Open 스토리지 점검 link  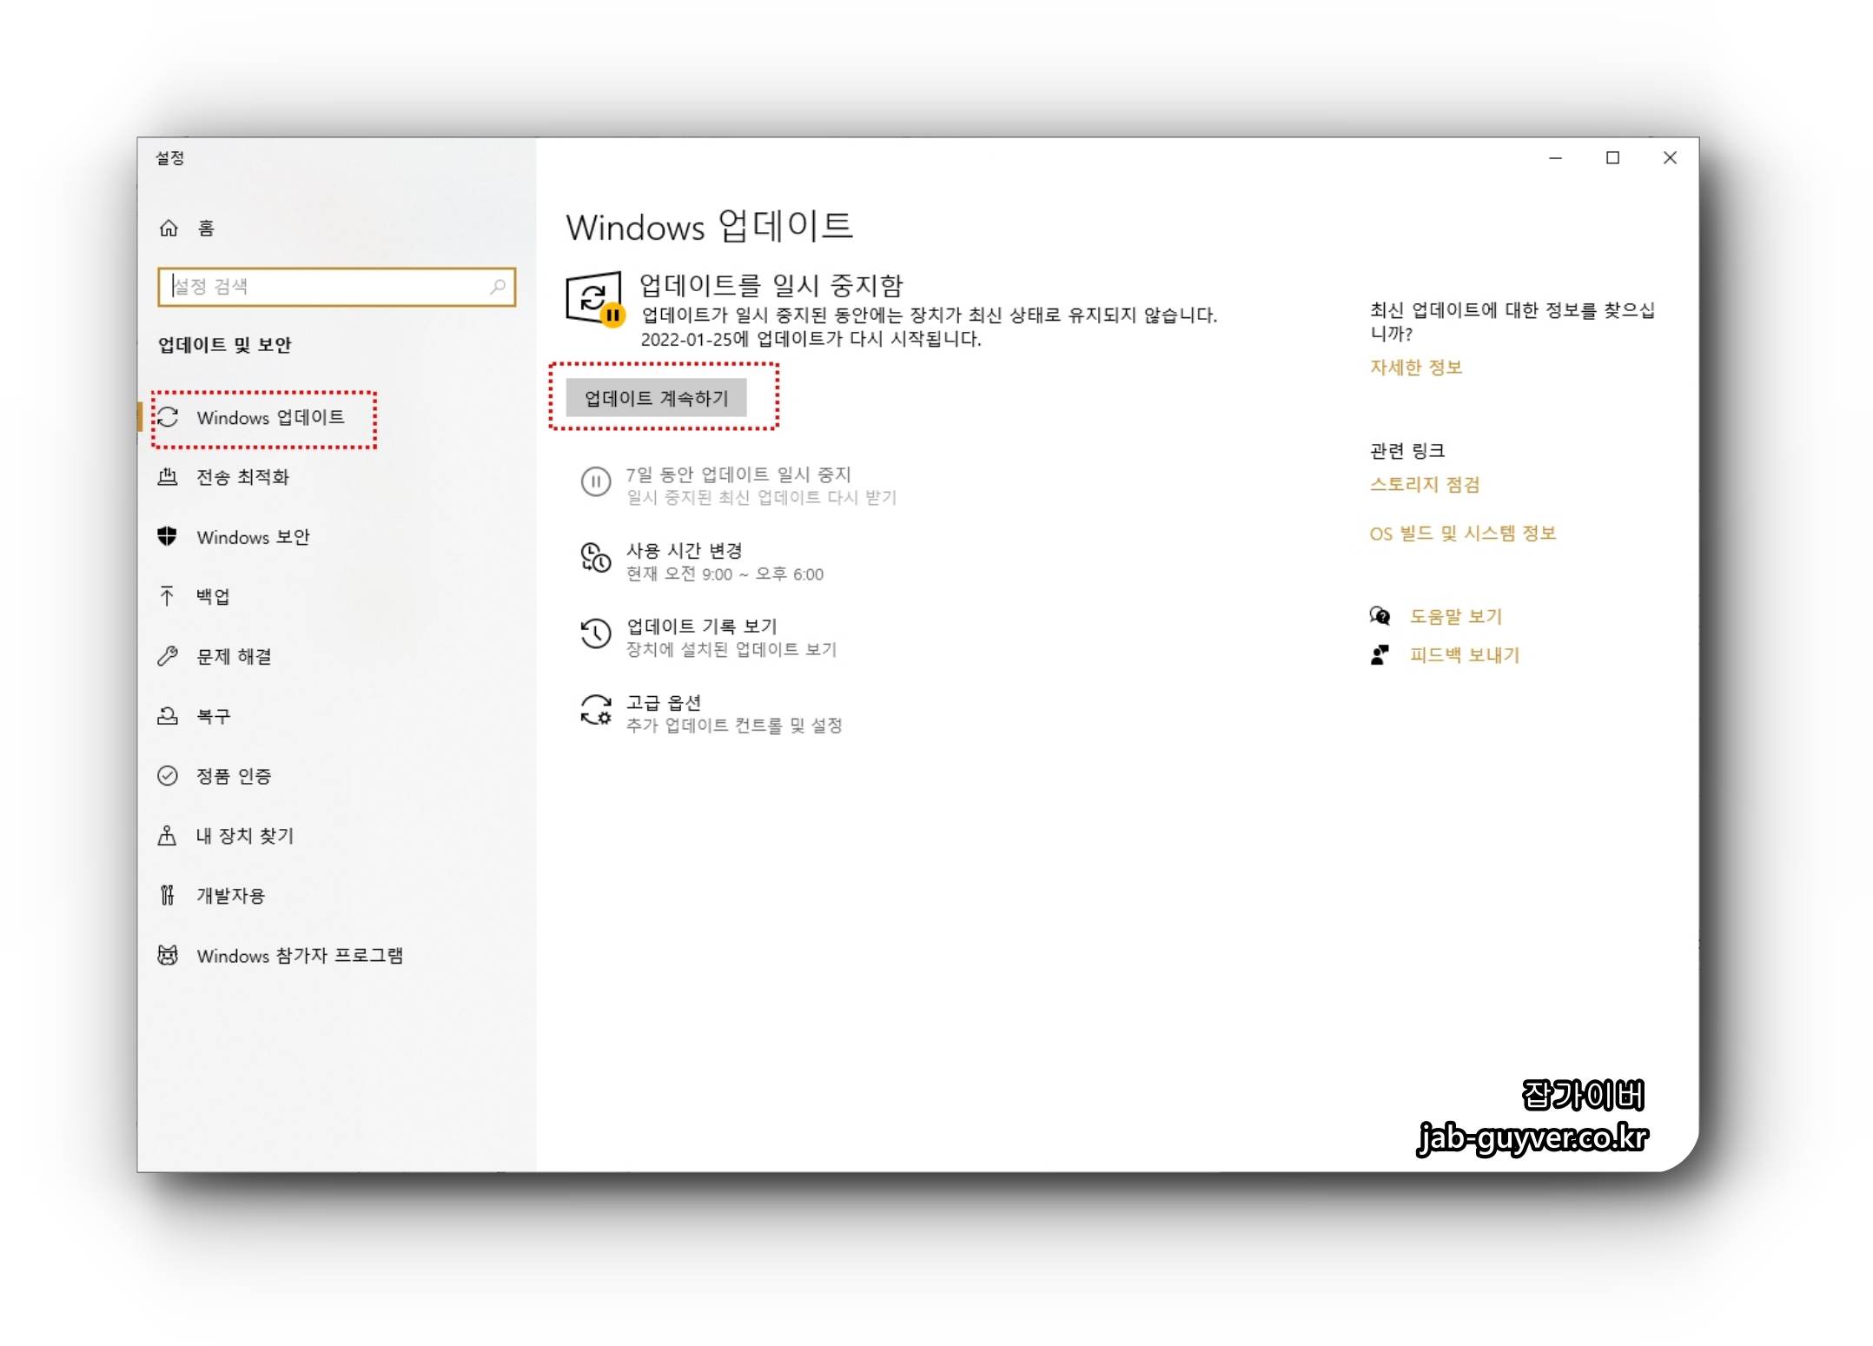click(x=1425, y=485)
